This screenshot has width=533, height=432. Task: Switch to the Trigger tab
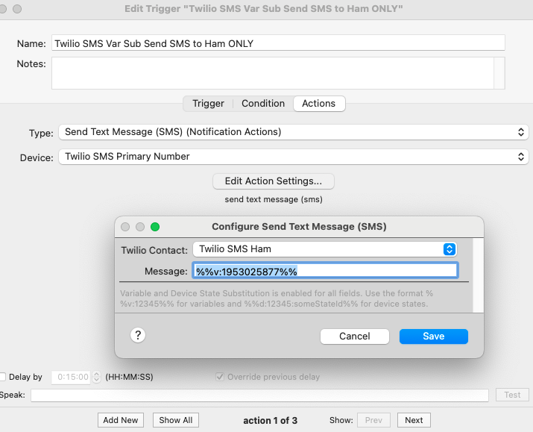(x=208, y=104)
